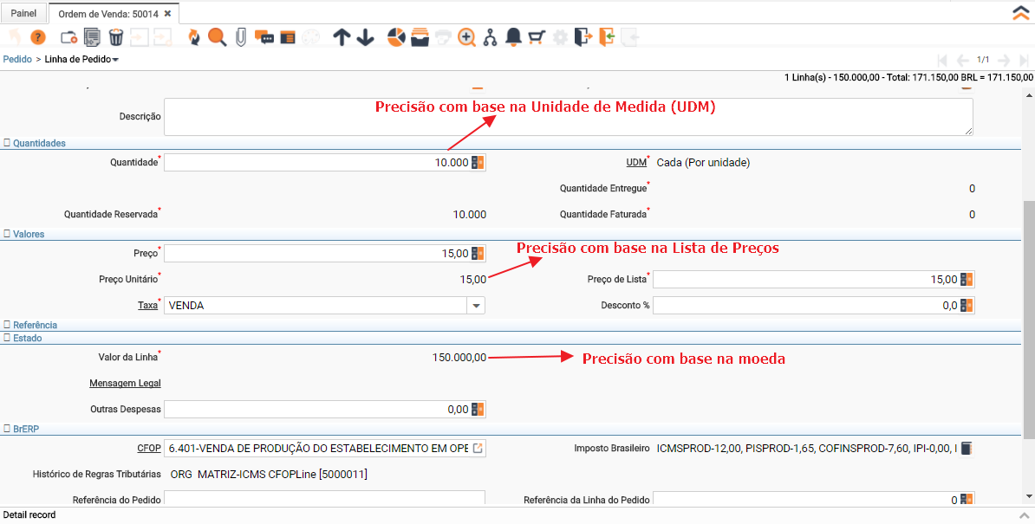This screenshot has width=1035, height=524.
Task: Navigate to next record with down arrow
Action: [x=363, y=37]
